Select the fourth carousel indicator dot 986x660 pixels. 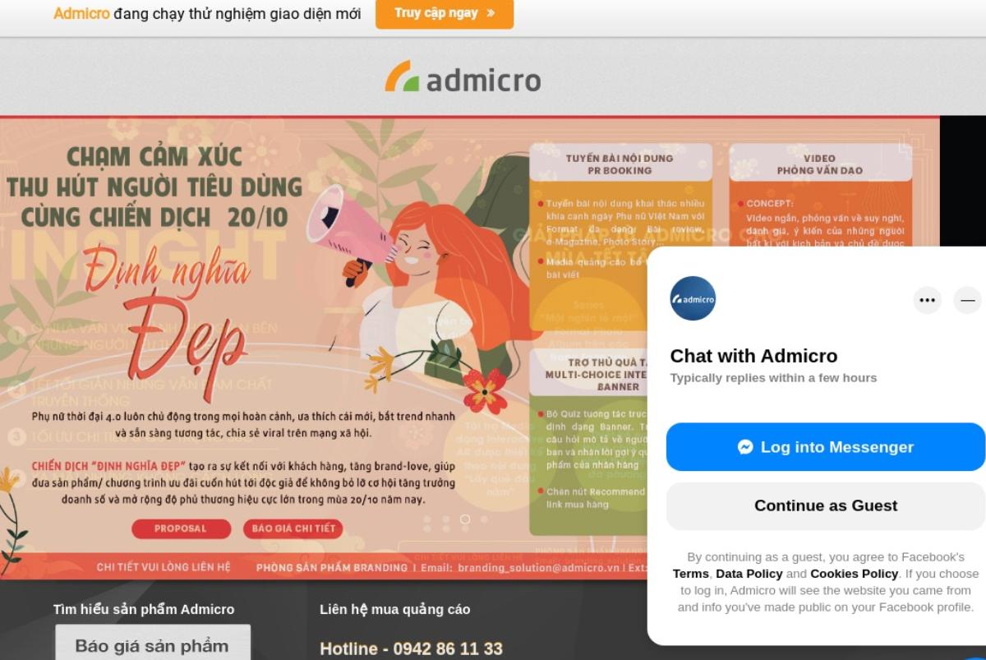pos(484,519)
